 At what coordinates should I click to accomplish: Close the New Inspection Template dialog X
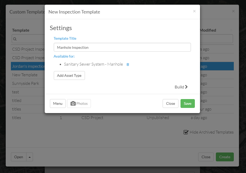tap(194, 11)
